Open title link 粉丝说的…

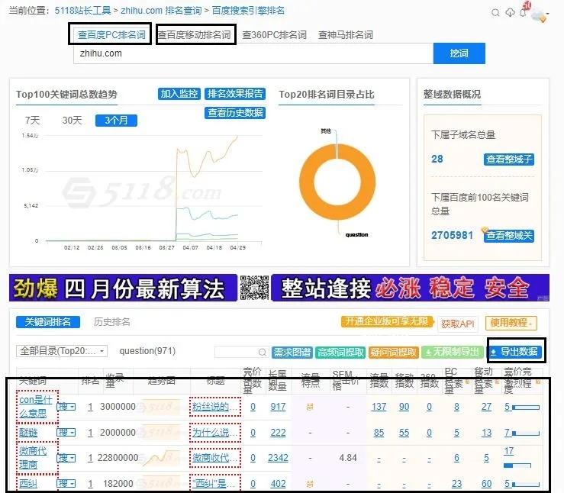click(214, 407)
